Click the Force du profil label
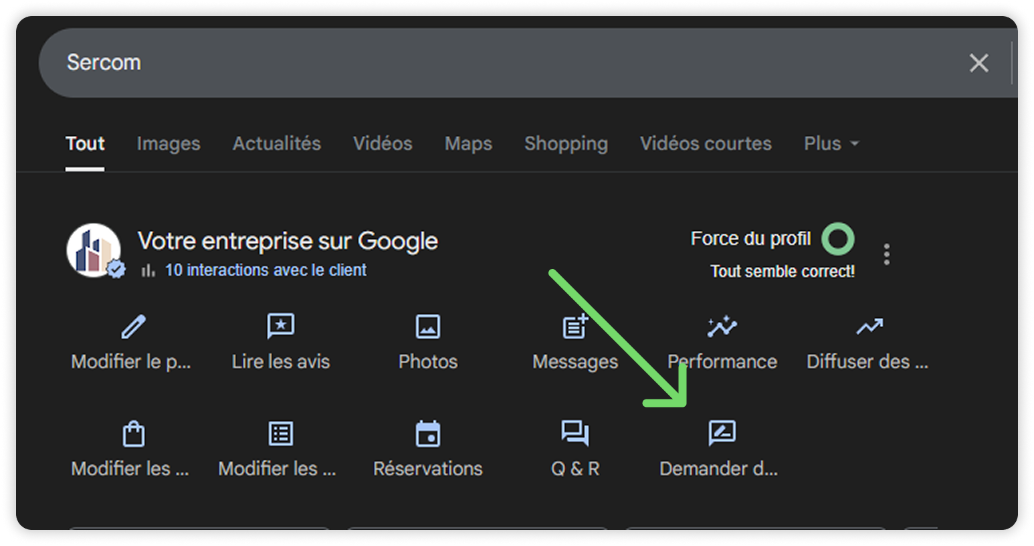This screenshot has width=1034, height=546. click(750, 239)
